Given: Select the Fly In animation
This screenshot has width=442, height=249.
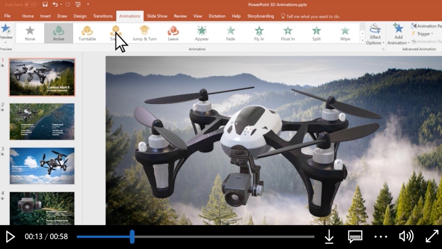Looking at the screenshot, I should coord(259,33).
